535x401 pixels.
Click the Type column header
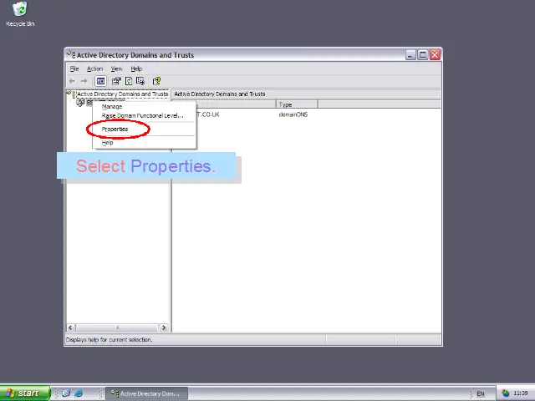coord(297,104)
